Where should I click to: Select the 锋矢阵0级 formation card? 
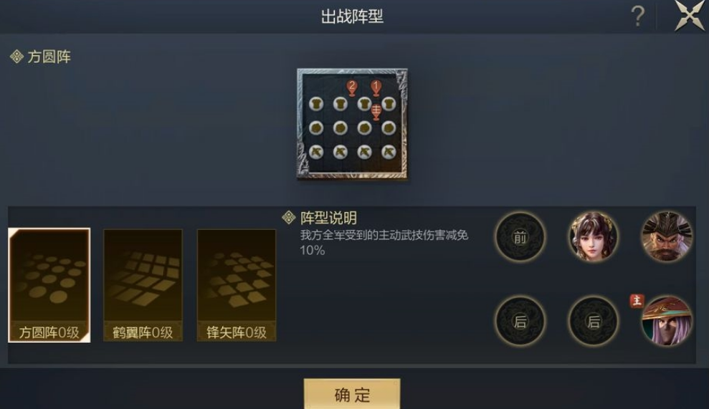click(x=237, y=285)
